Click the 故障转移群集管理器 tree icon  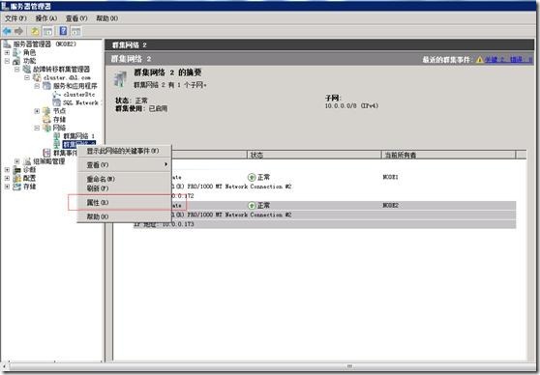(x=27, y=70)
